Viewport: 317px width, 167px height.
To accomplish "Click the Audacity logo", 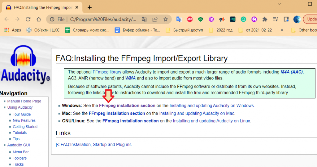I will pyautogui.click(x=25, y=65).
